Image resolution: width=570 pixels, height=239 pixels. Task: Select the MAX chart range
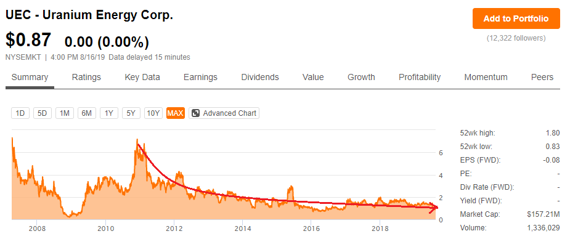(176, 113)
